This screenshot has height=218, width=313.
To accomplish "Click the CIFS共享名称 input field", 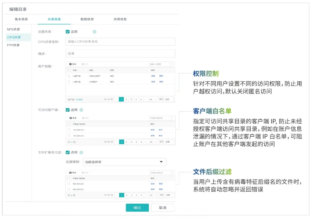I will (x=120, y=42).
